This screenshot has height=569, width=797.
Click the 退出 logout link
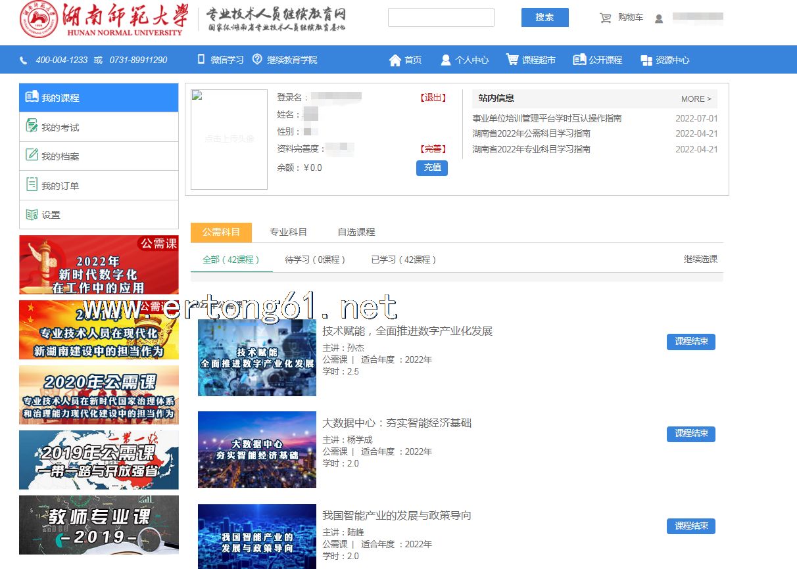click(433, 98)
